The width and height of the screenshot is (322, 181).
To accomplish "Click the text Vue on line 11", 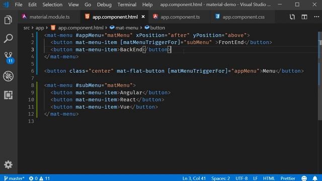I will pos(125,107).
